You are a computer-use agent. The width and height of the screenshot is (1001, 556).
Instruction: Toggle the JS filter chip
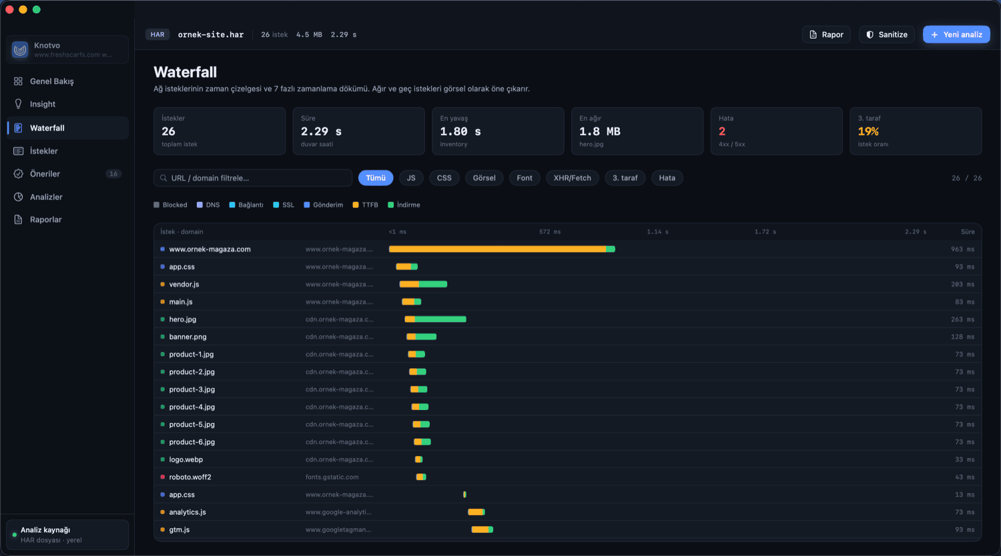click(411, 178)
